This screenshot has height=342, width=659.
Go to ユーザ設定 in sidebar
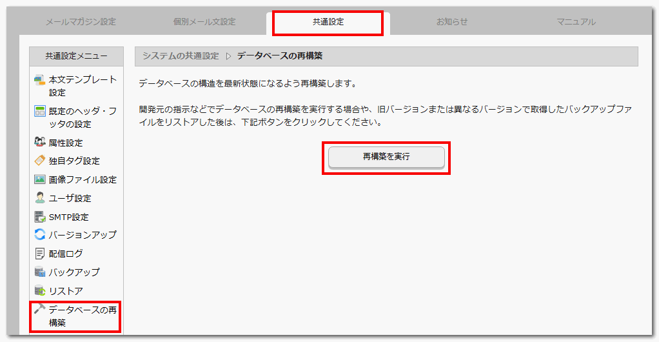click(x=70, y=198)
